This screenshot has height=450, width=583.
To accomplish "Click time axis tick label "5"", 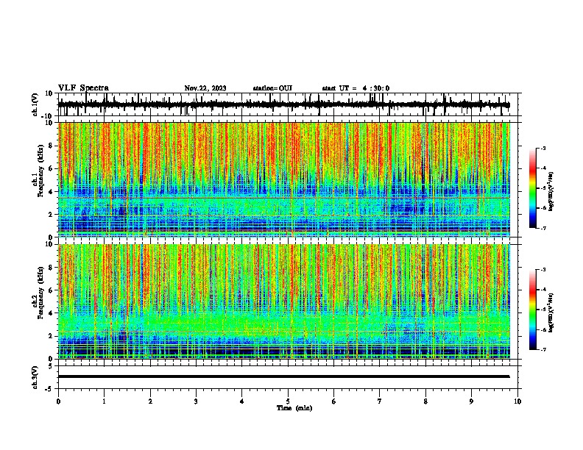I will [x=288, y=401].
